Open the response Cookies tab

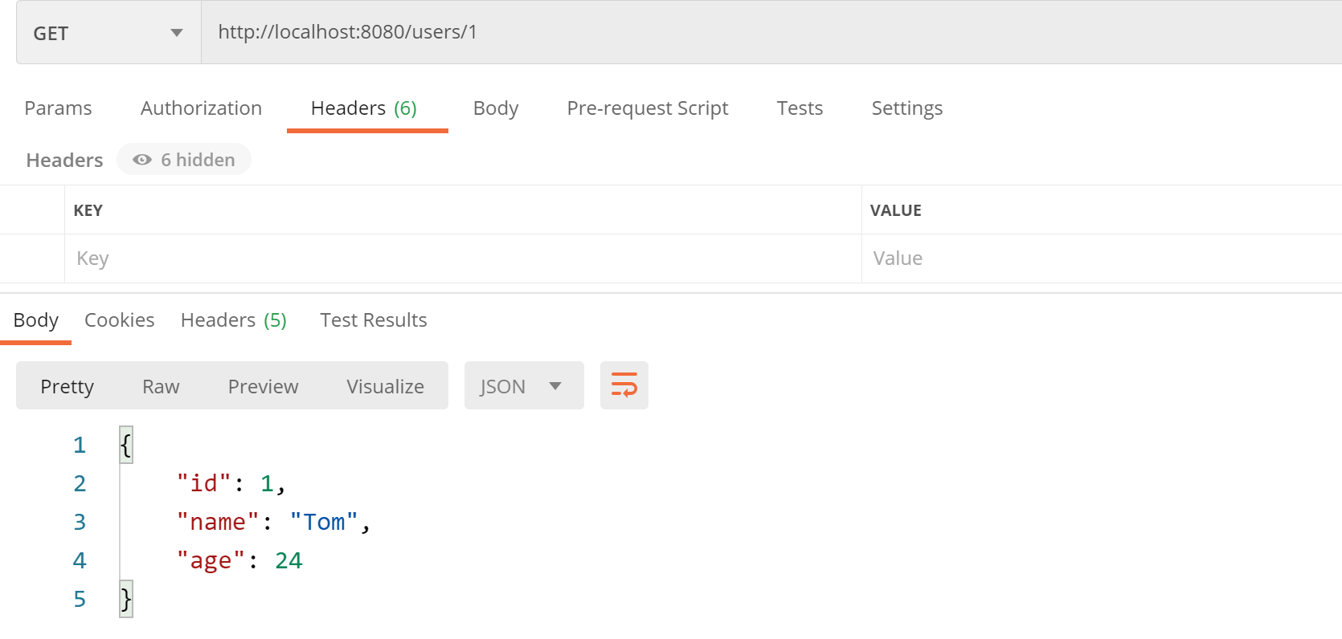(119, 320)
